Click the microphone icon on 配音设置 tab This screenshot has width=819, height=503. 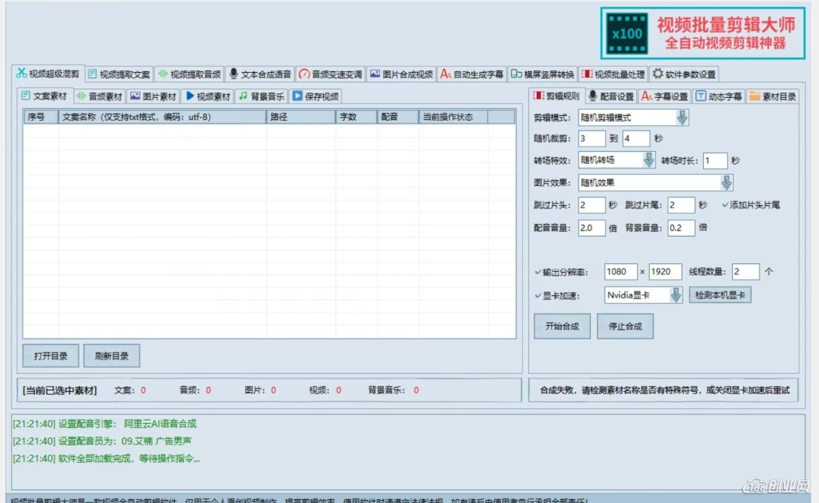pyautogui.click(x=593, y=96)
